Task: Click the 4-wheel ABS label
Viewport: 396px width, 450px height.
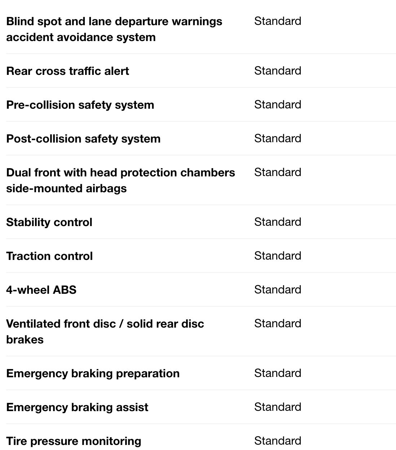Action: pos(41,290)
